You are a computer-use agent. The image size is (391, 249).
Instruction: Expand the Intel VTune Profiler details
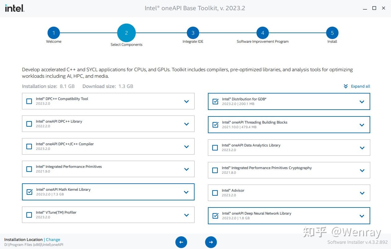187,215
